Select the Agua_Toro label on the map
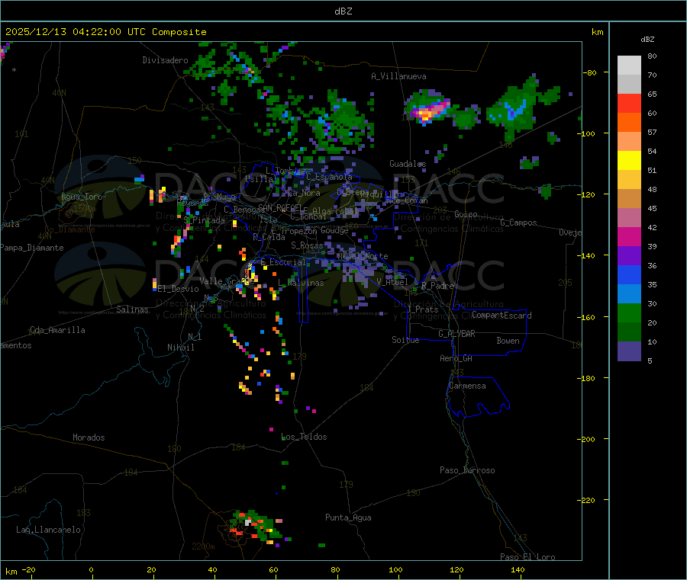 [82, 197]
